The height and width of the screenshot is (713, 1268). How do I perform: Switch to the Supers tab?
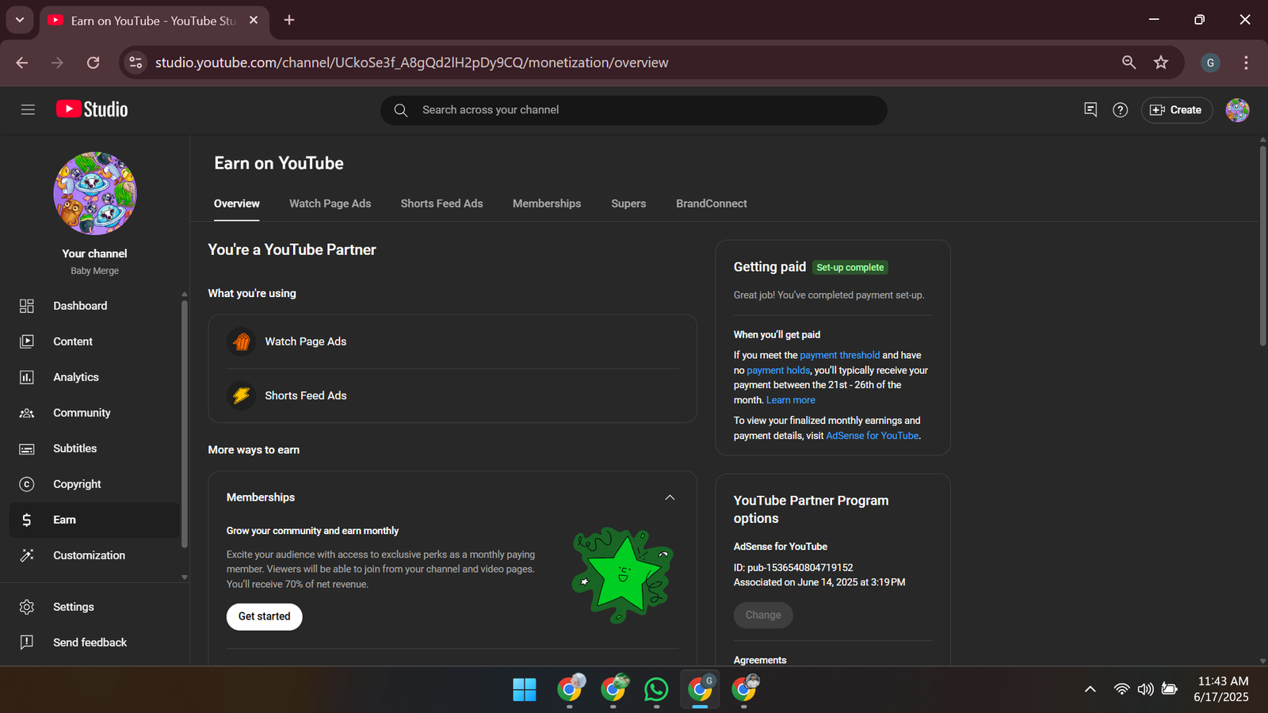(628, 204)
